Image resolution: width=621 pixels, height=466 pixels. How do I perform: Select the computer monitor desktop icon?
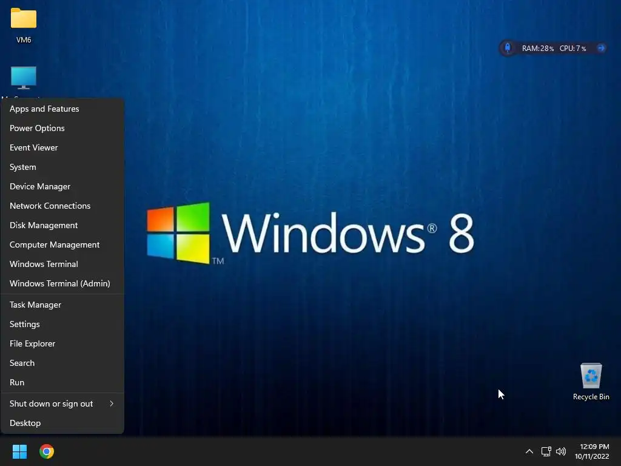[x=24, y=78]
